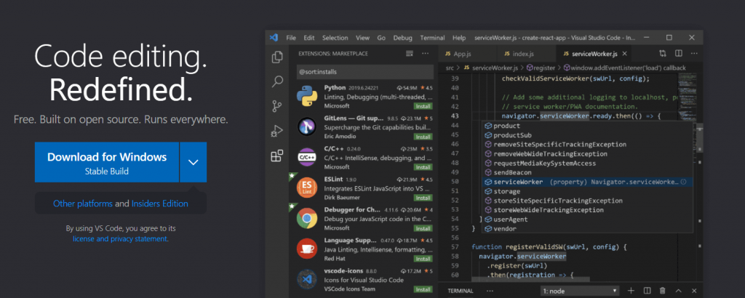This screenshot has width=745, height=298.
Task: Install the GitLens extension
Action: 423,137
